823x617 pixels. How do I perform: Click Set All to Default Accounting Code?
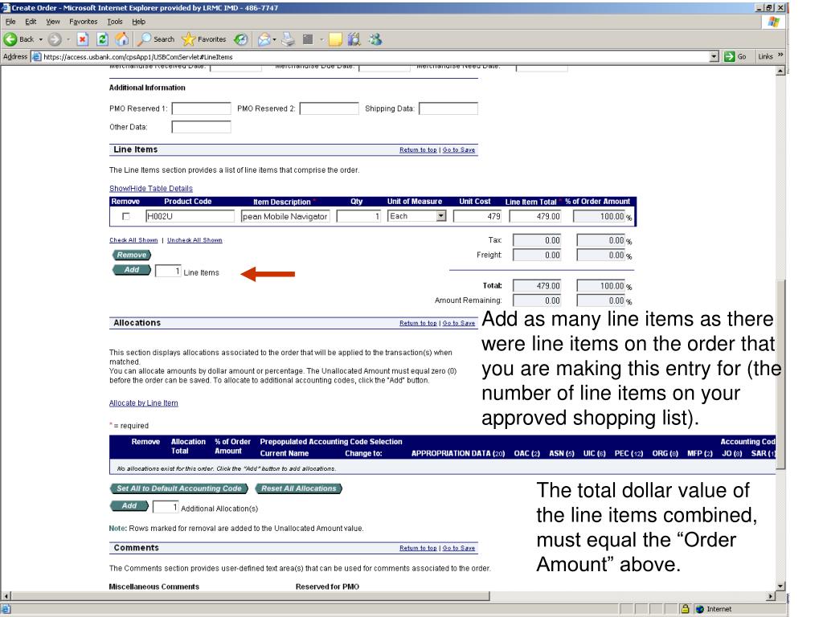point(179,488)
